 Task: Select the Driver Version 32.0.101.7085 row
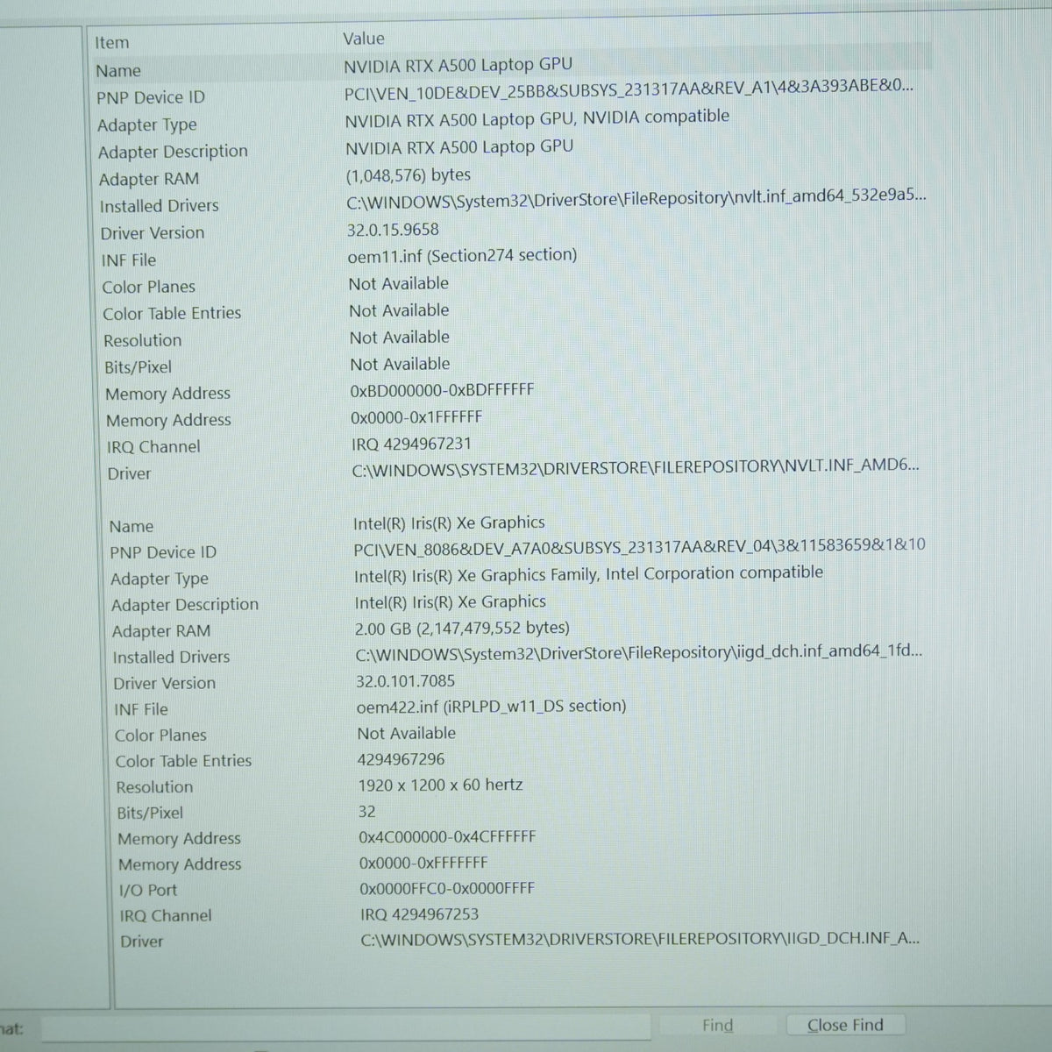point(521,682)
